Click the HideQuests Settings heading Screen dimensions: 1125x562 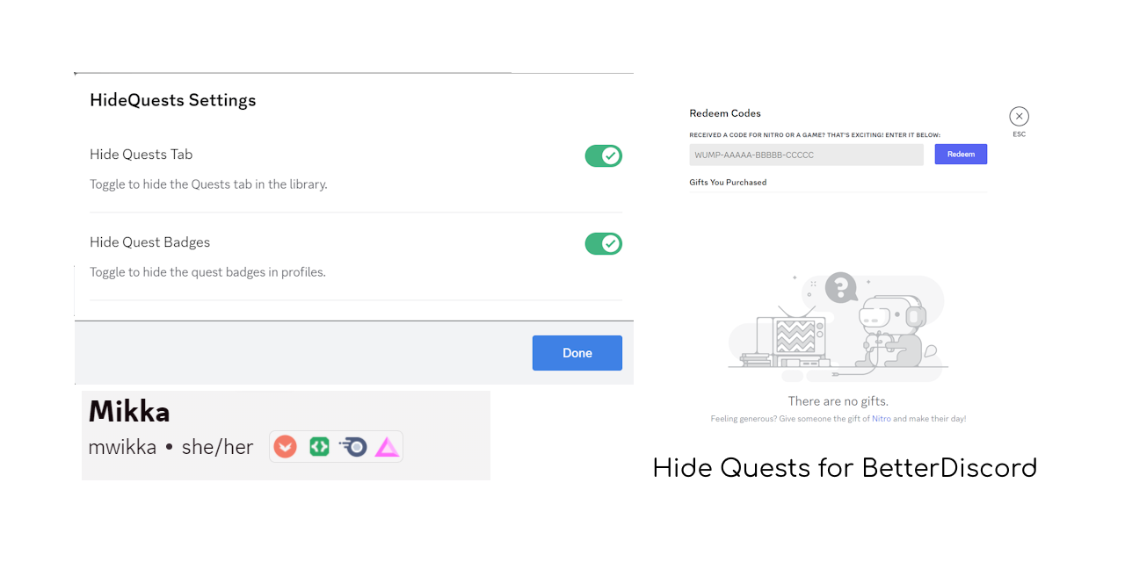pos(173,100)
